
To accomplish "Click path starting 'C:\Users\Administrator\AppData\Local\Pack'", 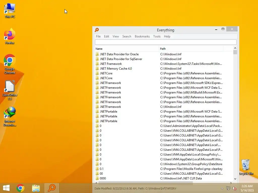I will (x=191, y=126).
